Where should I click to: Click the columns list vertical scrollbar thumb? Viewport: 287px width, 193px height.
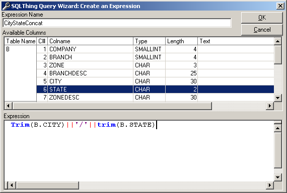(x=277, y=55)
